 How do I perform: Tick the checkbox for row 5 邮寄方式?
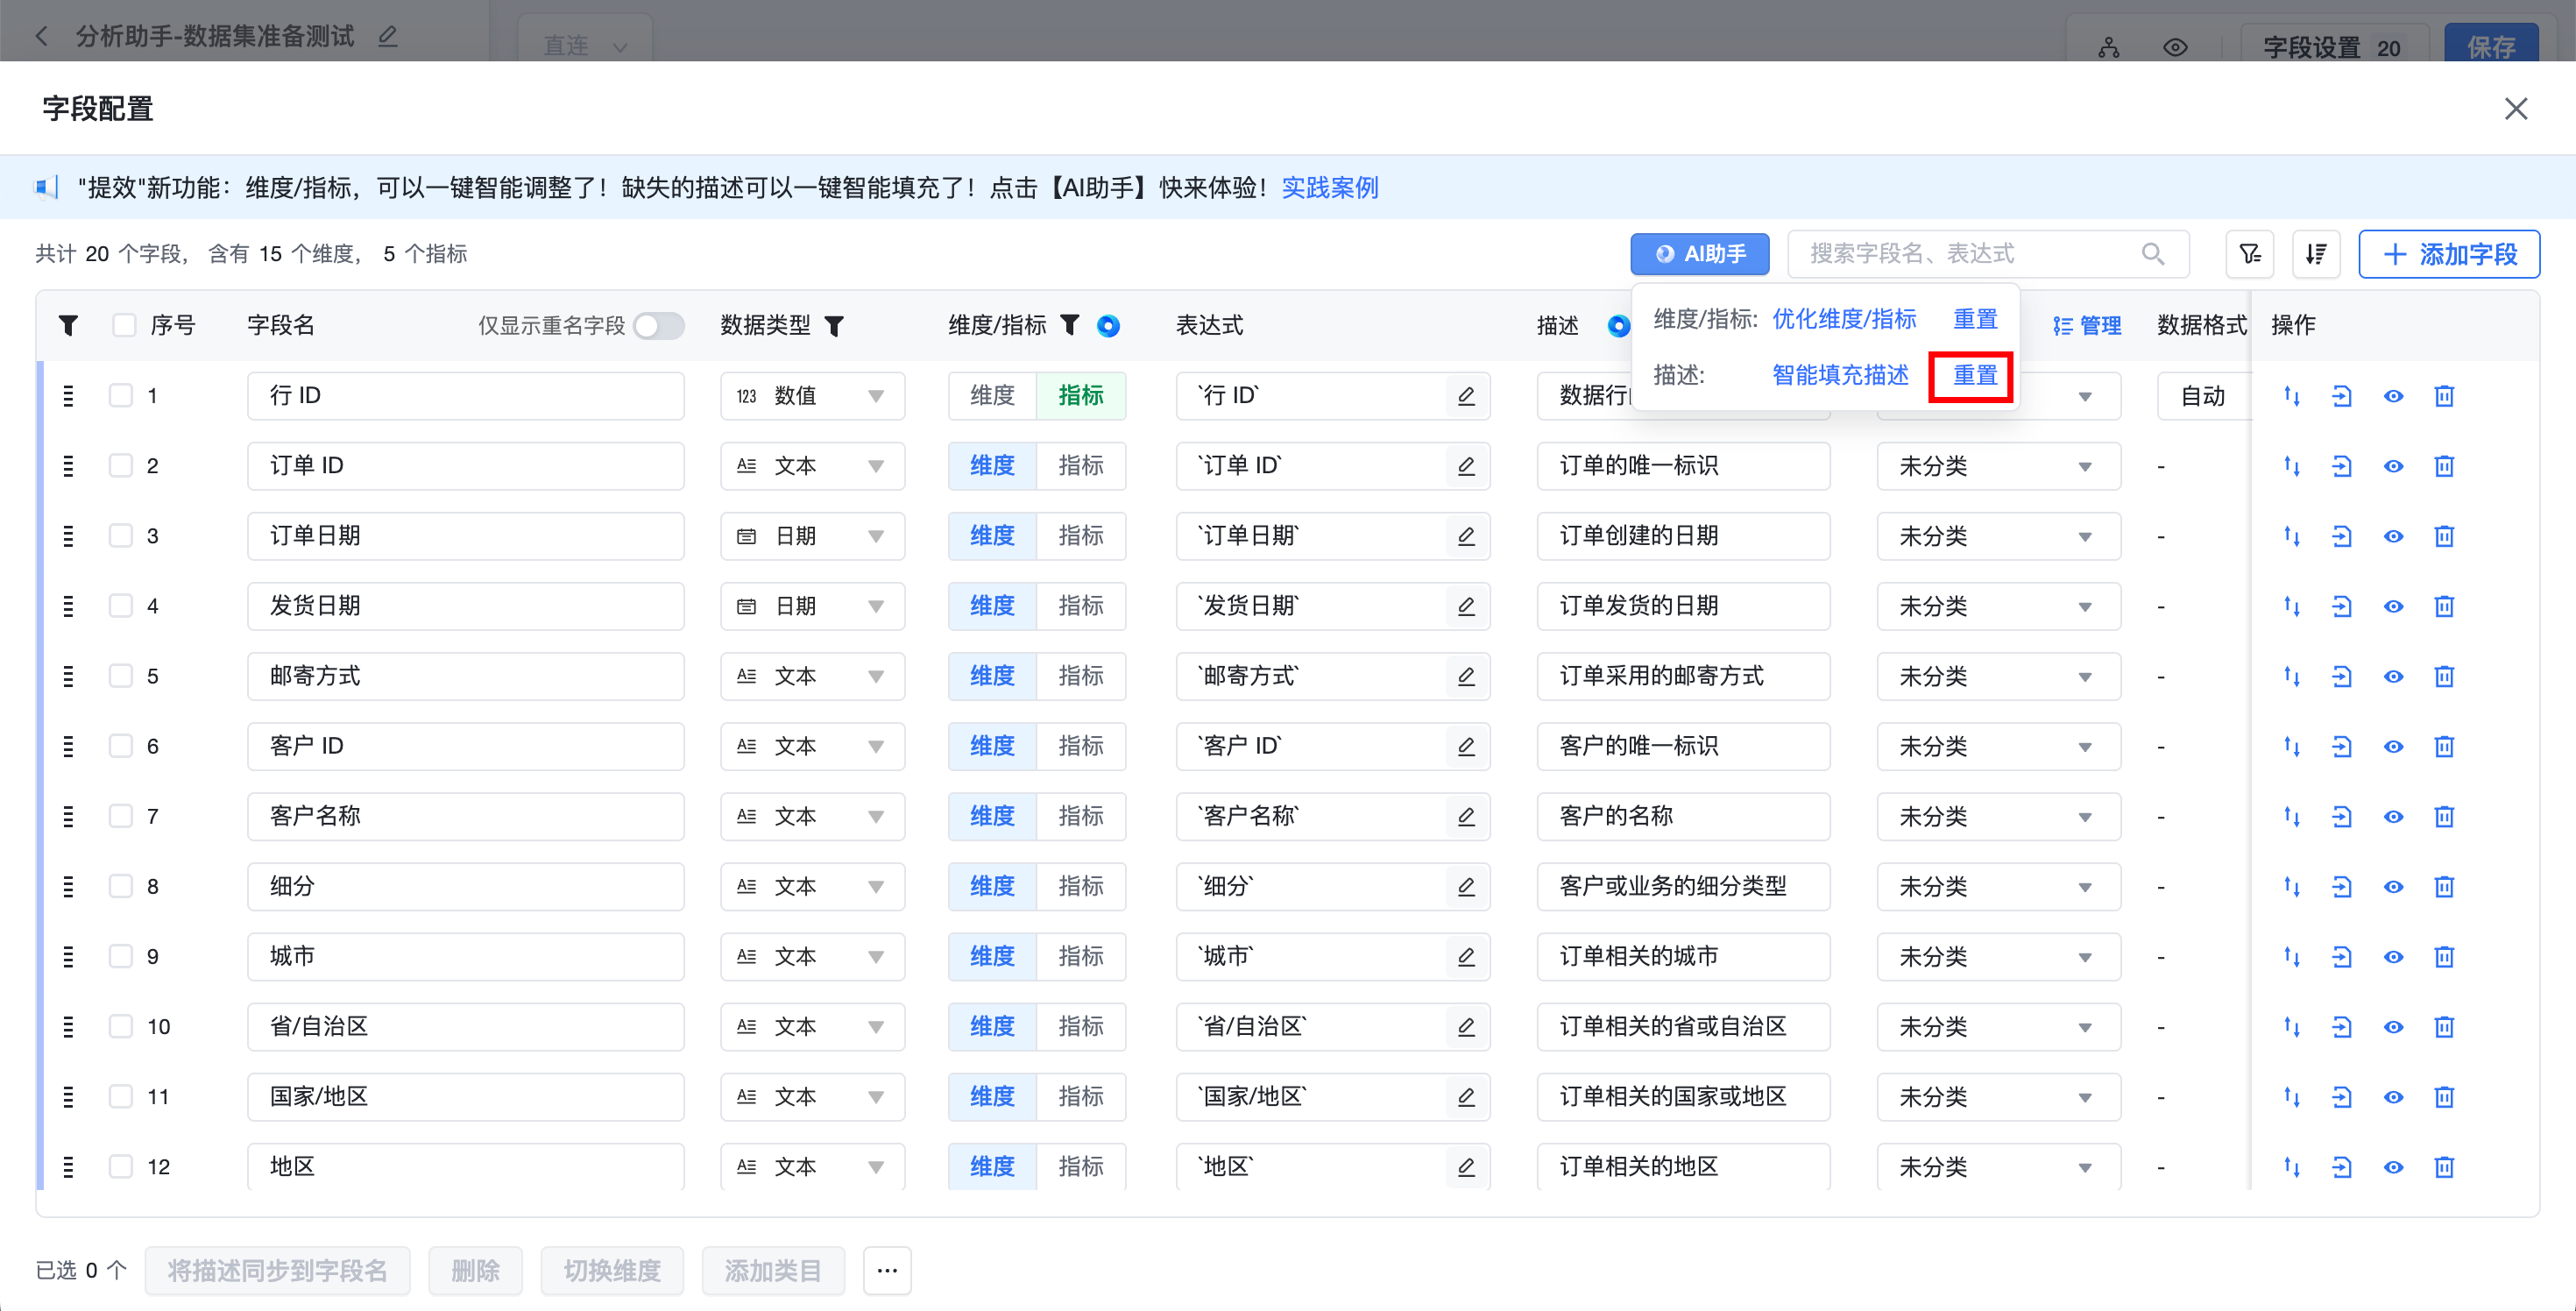121,676
